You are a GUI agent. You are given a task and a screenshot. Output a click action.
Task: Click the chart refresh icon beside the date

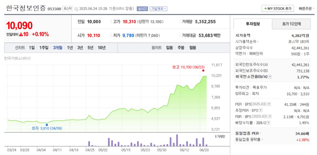76,9
